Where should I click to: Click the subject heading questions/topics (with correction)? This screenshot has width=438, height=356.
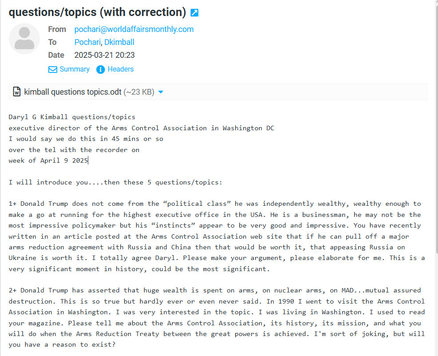point(97,12)
